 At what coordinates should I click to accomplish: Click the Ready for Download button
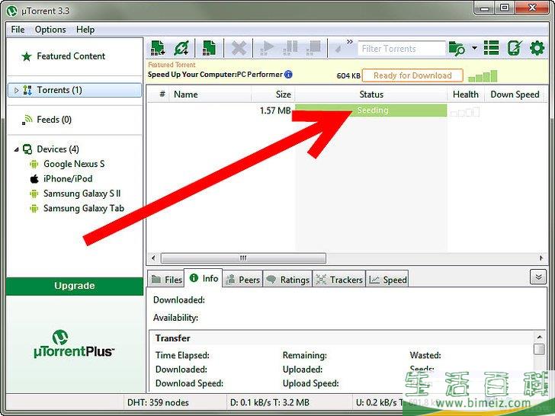point(412,75)
